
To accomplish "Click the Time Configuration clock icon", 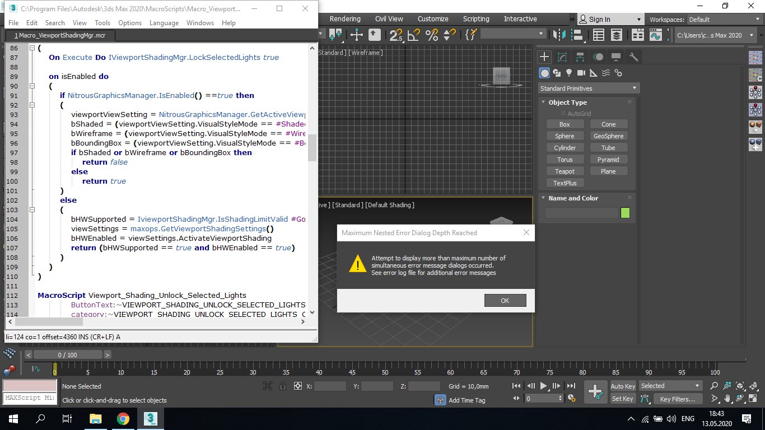I will point(571,398).
